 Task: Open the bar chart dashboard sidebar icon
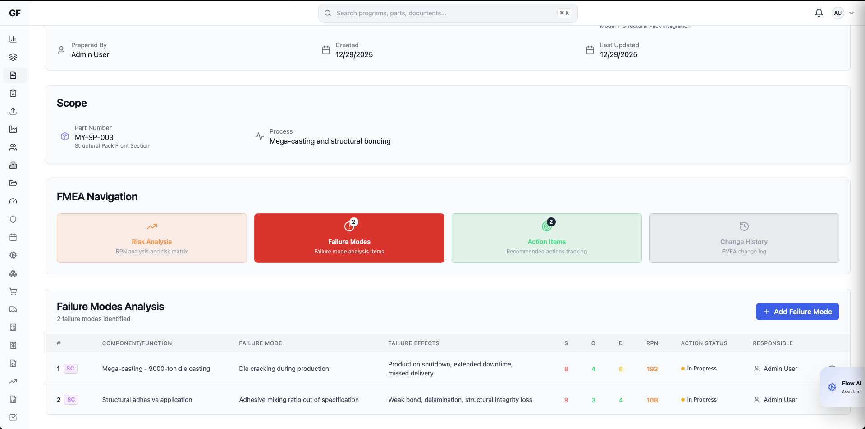[13, 39]
